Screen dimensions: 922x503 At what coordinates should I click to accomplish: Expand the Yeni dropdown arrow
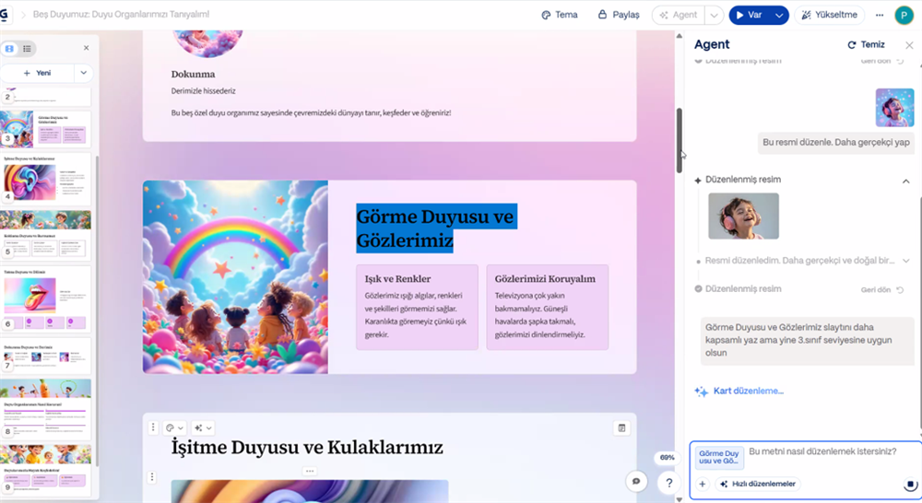pyautogui.click(x=84, y=73)
